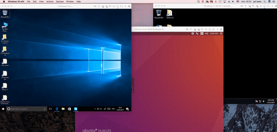Click the Windows 10 taskbar clock showing 18:03
This screenshot has width=277, height=132.
pos(120,109)
